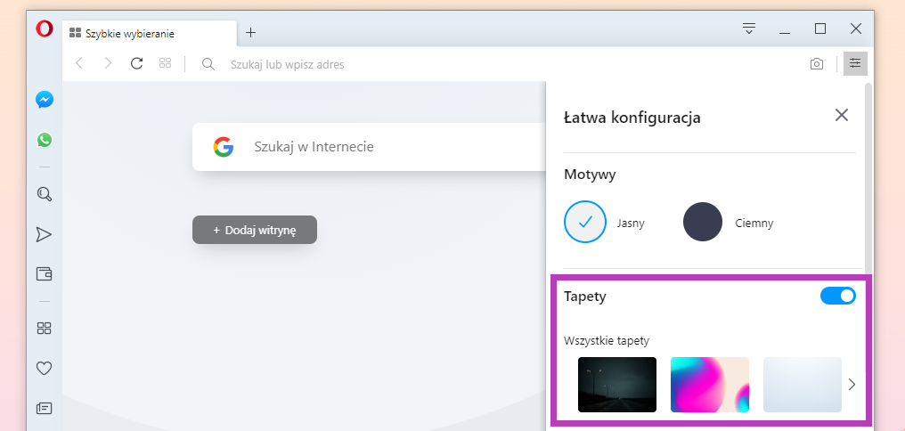Click the address bar magnifier icon

(208, 64)
